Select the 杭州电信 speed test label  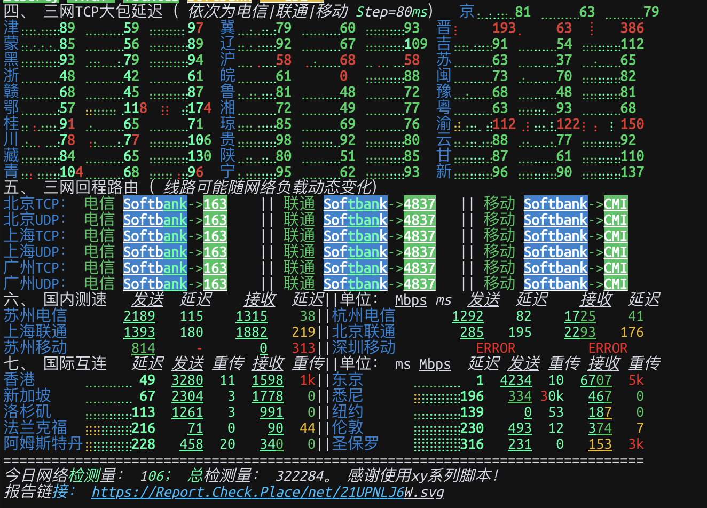[x=363, y=316]
